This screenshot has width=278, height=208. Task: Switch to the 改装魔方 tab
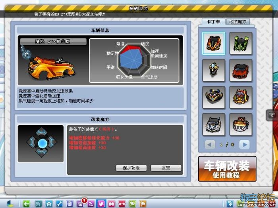[238, 22]
